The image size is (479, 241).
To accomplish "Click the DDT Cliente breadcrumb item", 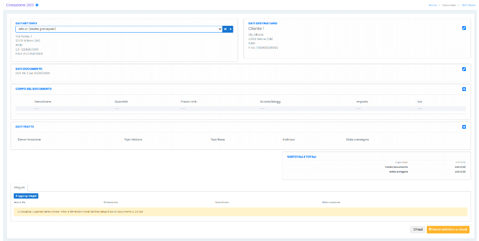I will pyautogui.click(x=468, y=5).
